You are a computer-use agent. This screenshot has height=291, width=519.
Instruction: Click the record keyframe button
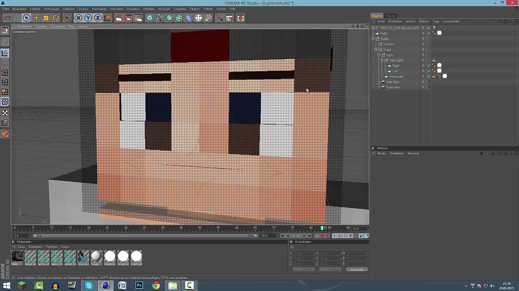pyautogui.click(x=317, y=236)
